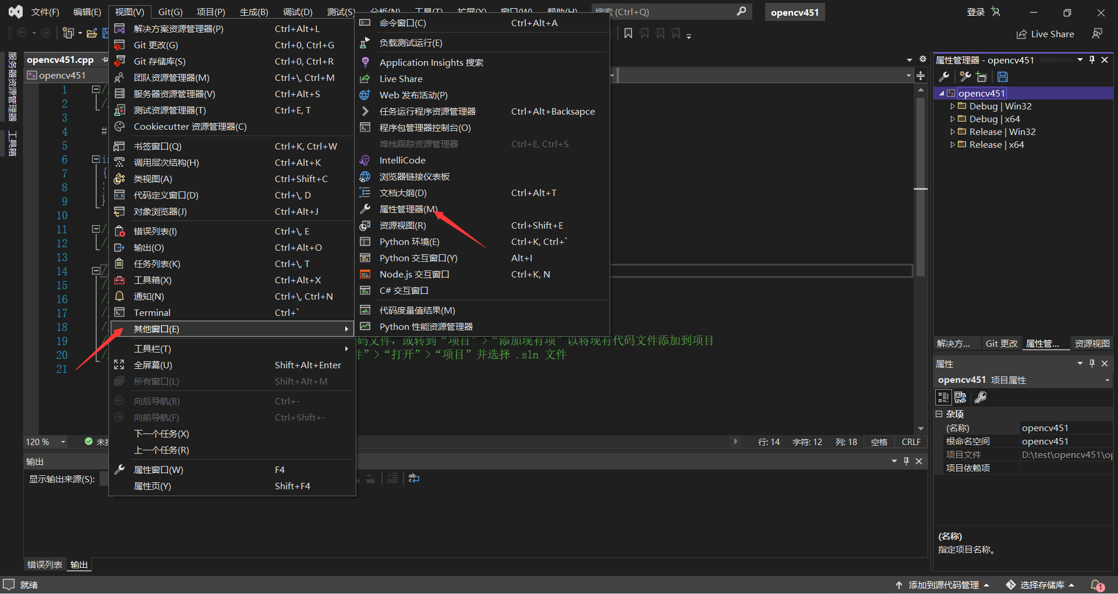Collapse code outlining at line 1
Viewport: 1118px width, 594px height.
pos(96,90)
